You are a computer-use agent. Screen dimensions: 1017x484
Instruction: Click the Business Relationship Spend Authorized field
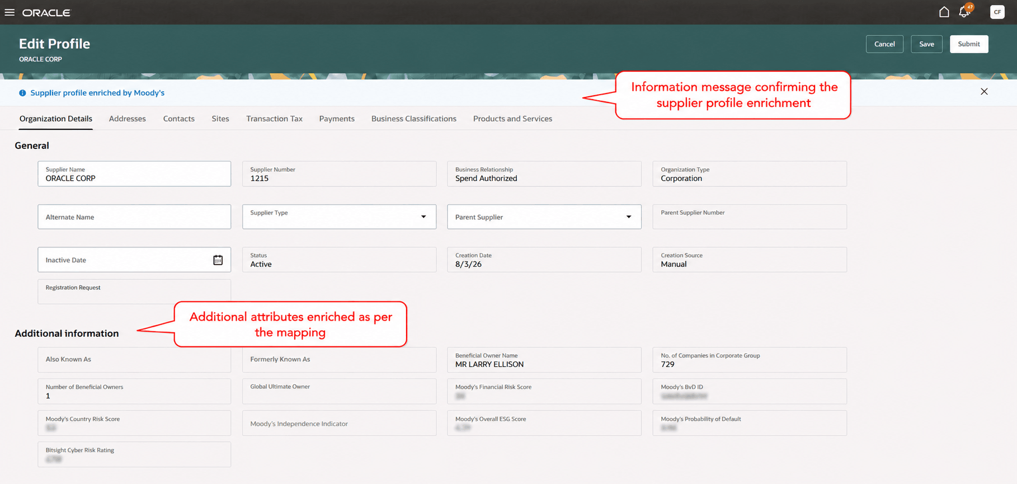pos(544,174)
